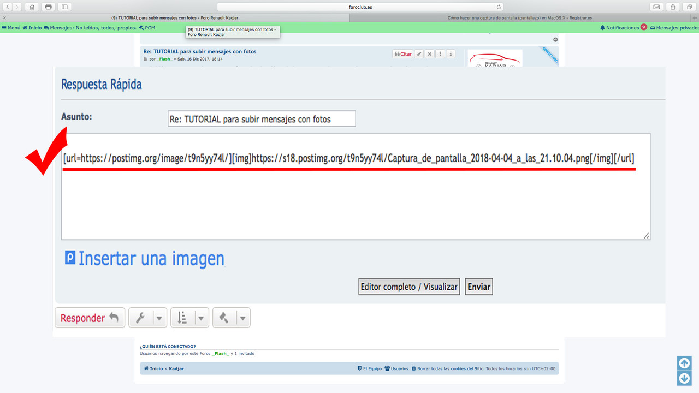This screenshot has width=699, height=393.
Task: Click the red 9 notifications badge
Action: [644, 27]
